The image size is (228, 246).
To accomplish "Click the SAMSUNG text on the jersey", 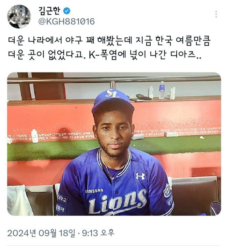I will [x=94, y=191].
